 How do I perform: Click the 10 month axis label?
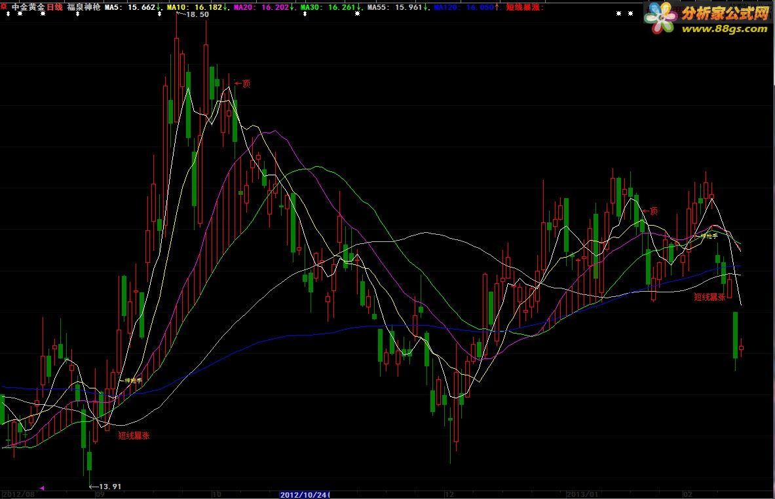click(x=216, y=494)
